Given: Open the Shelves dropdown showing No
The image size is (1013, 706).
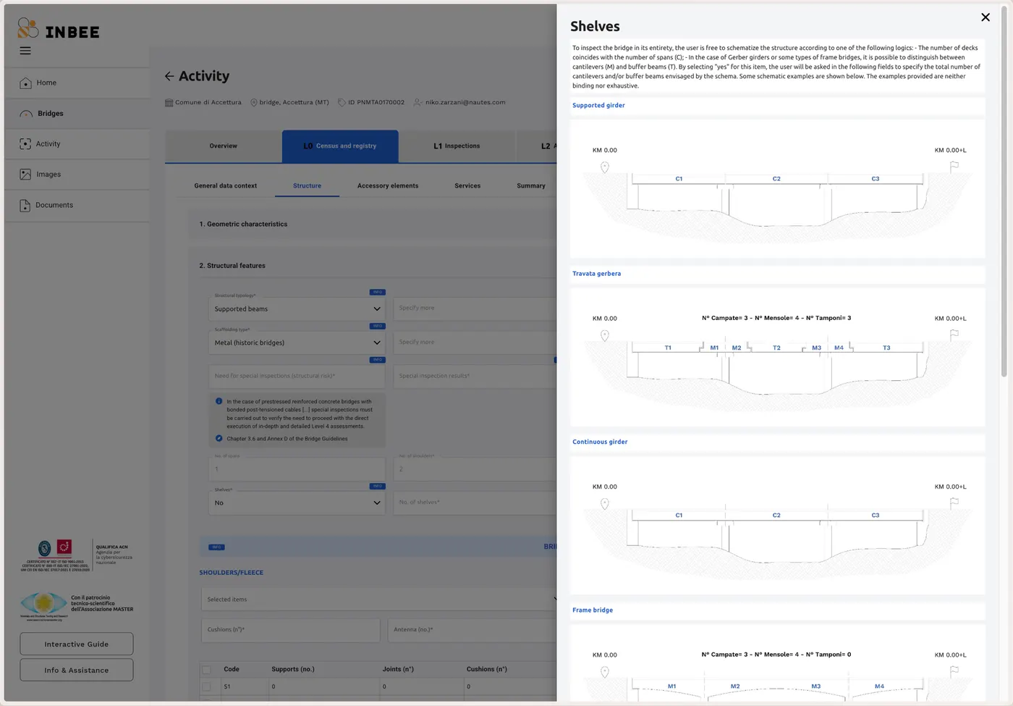Looking at the screenshot, I should click(x=297, y=503).
